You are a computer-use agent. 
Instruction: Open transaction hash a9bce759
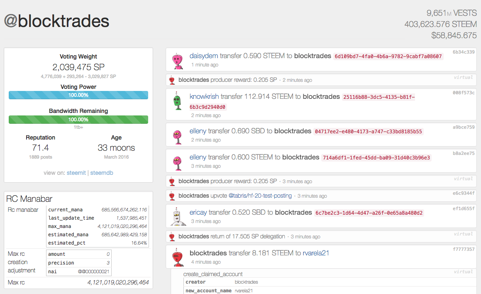click(464, 127)
